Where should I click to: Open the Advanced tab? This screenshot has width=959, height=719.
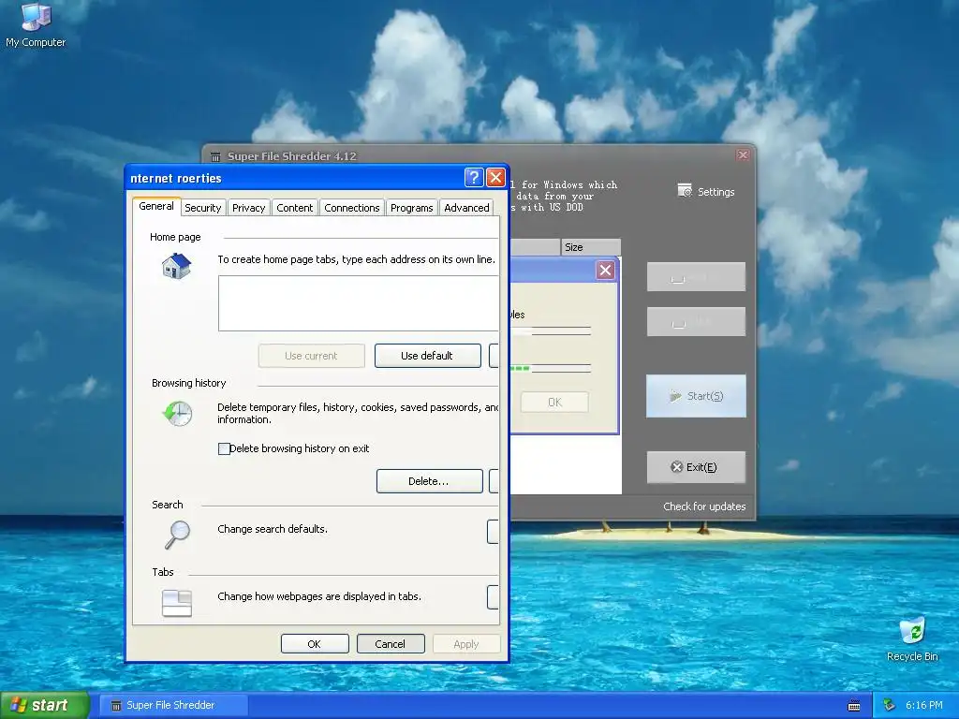(466, 208)
